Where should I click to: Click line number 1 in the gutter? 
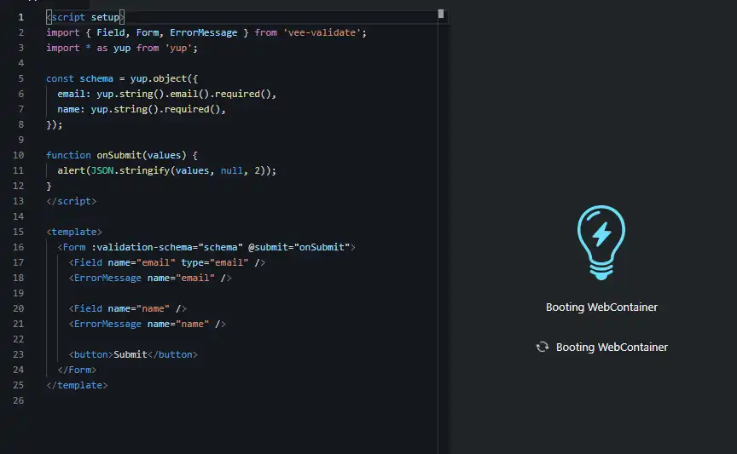point(20,17)
